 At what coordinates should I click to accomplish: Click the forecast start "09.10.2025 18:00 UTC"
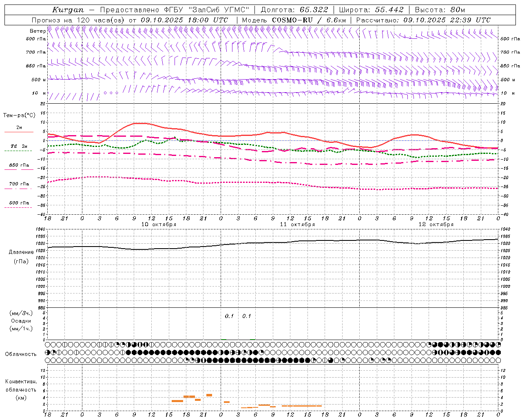tap(184, 20)
